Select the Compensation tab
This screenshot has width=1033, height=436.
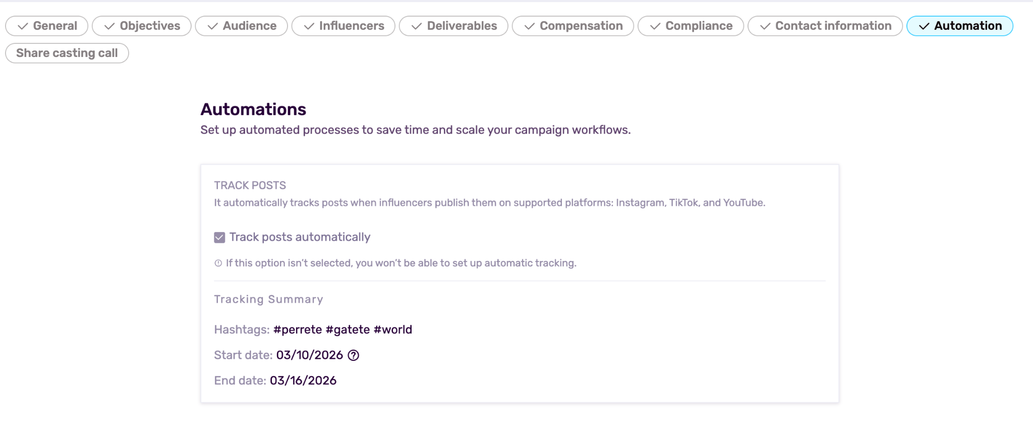point(573,26)
